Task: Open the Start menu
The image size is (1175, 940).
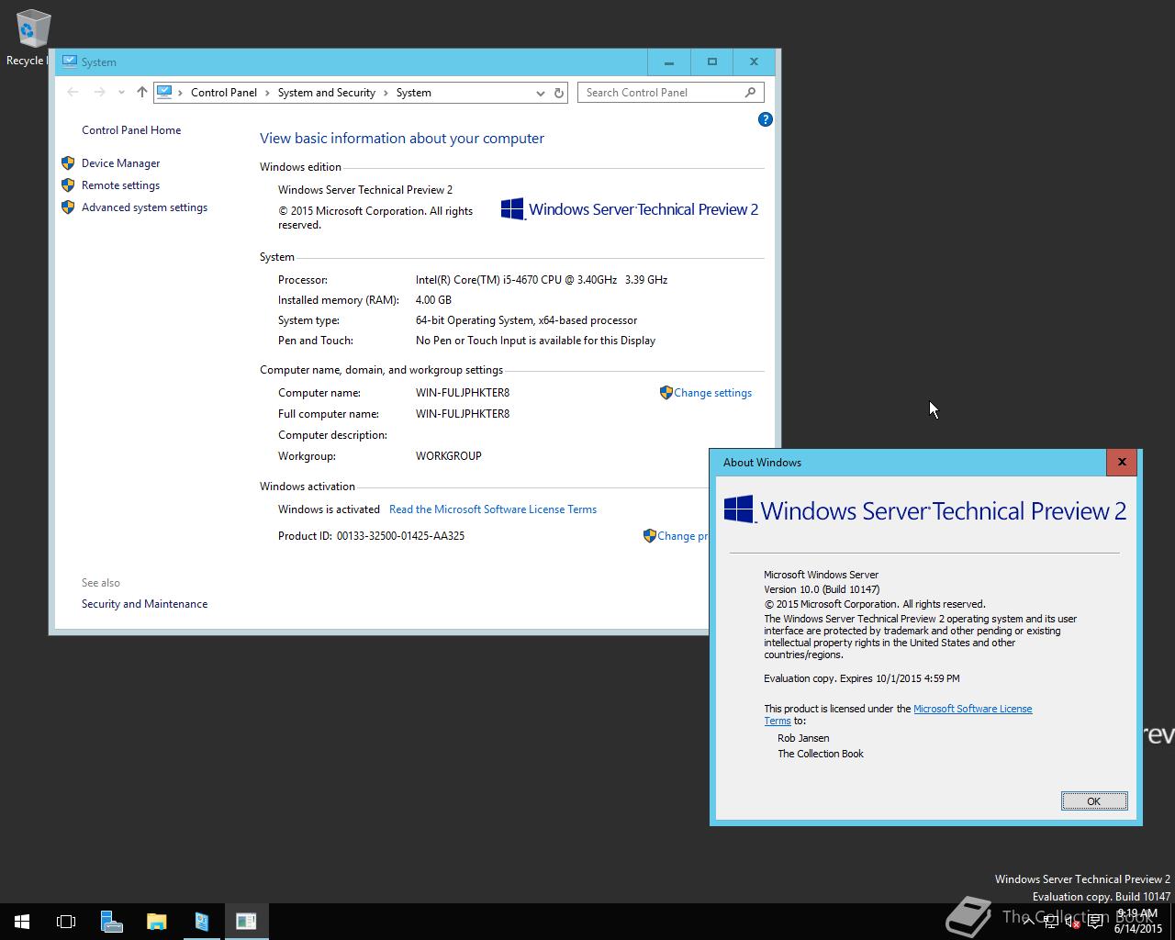Action: [x=22, y=922]
